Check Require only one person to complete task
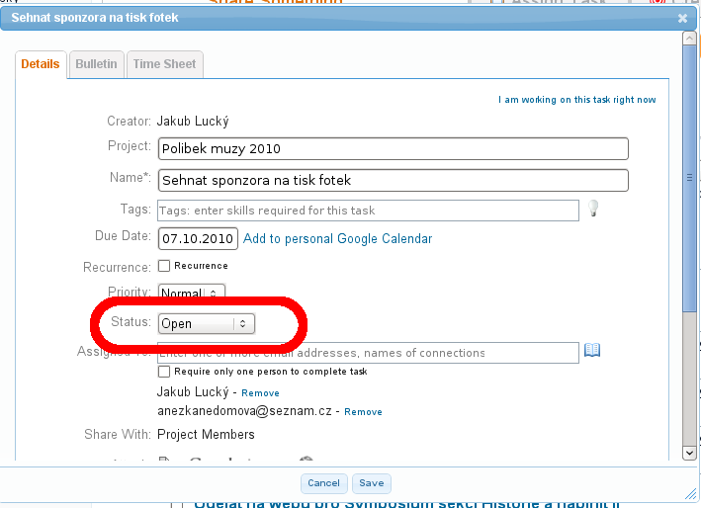 click(x=164, y=372)
